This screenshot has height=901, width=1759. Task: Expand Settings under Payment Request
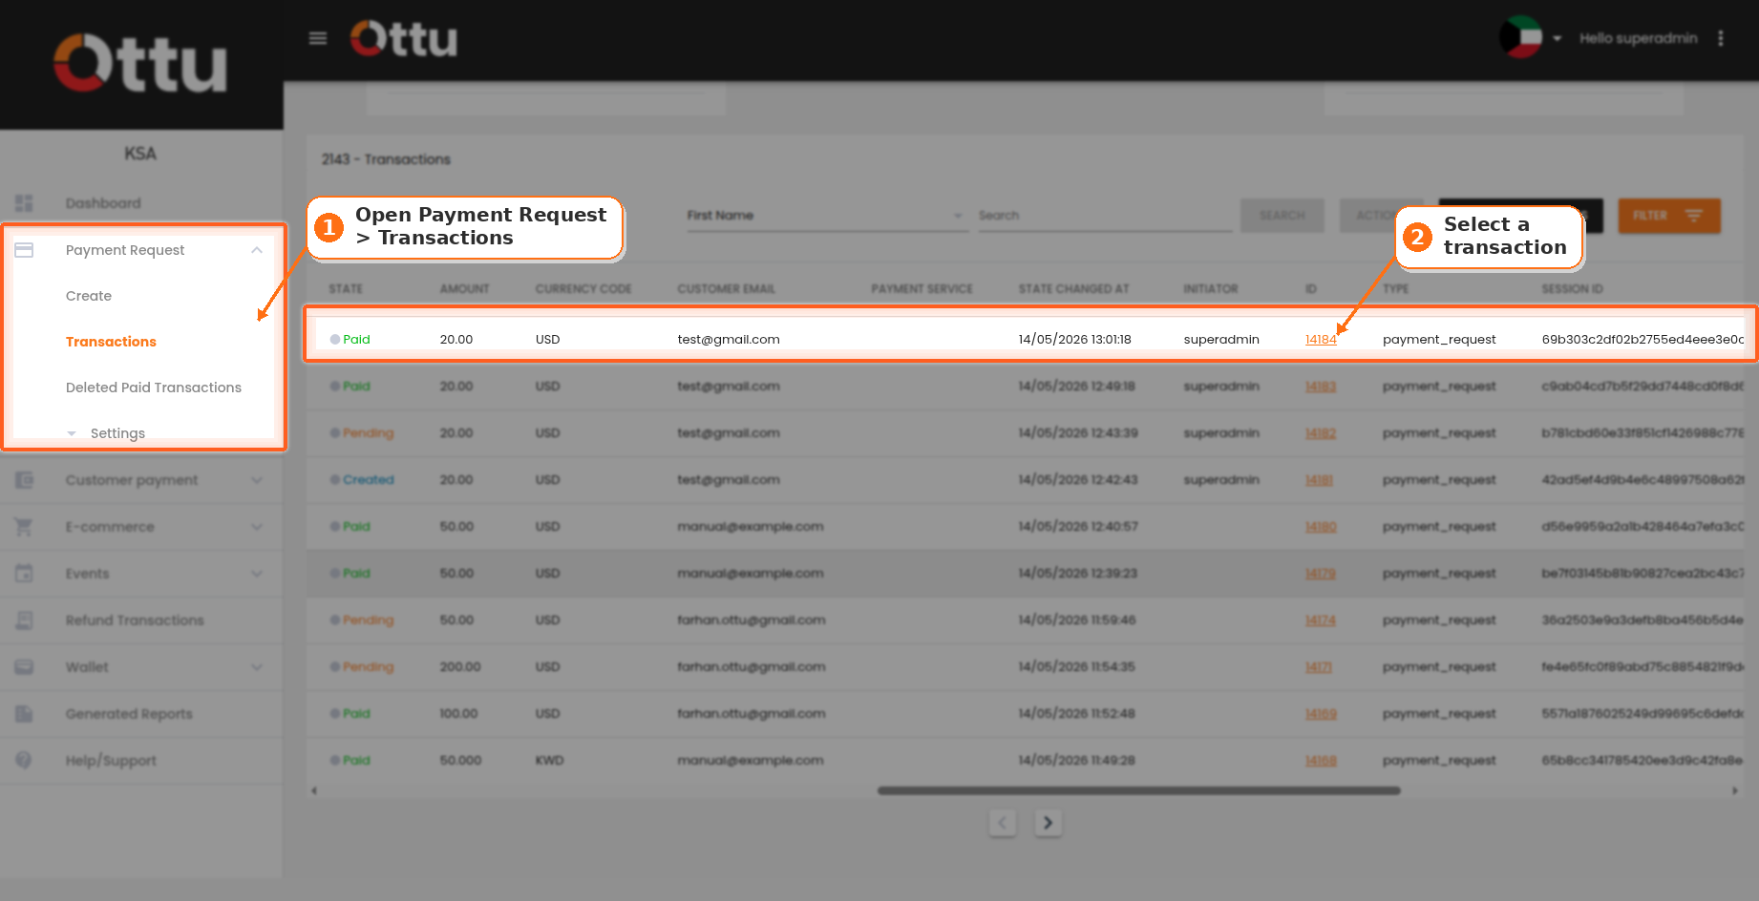tap(117, 433)
